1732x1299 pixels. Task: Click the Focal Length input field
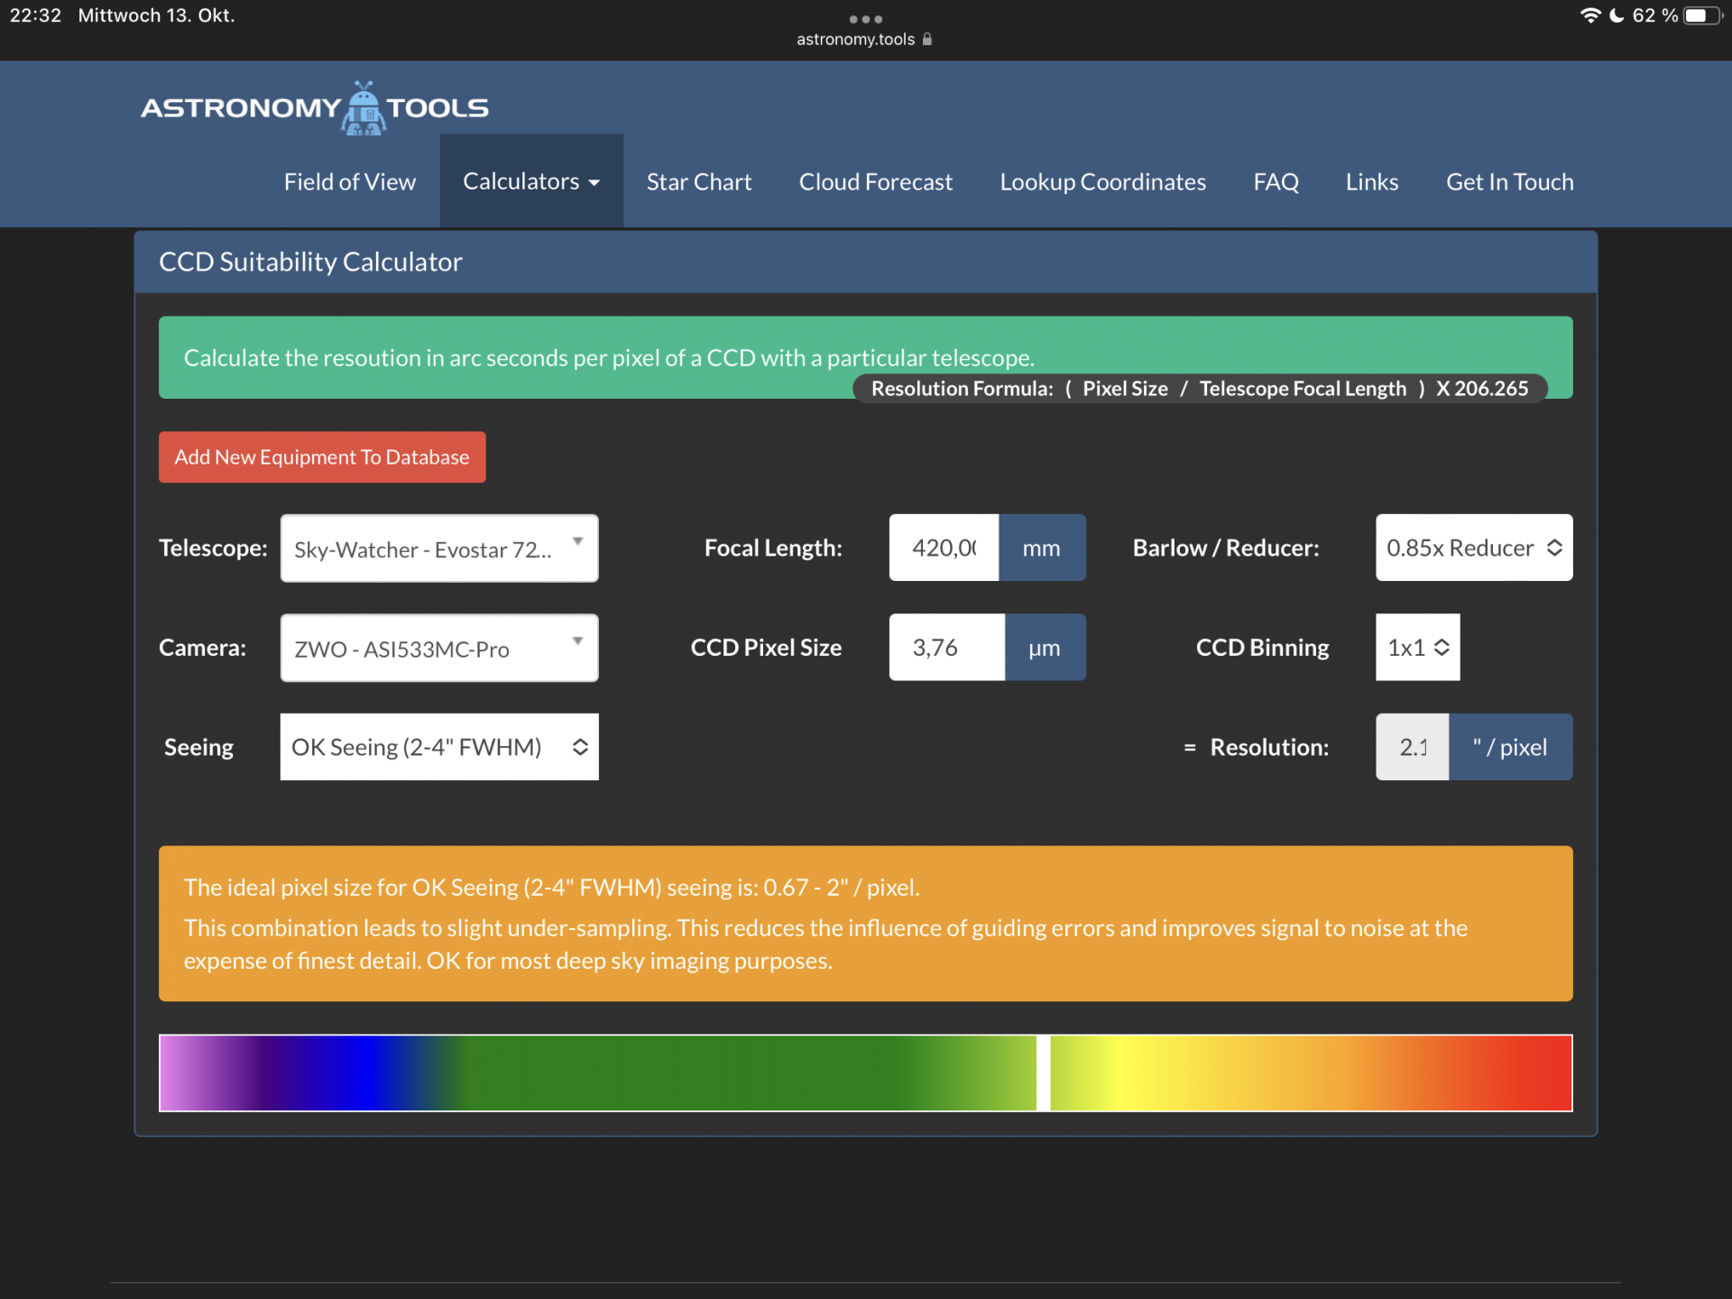(x=944, y=548)
